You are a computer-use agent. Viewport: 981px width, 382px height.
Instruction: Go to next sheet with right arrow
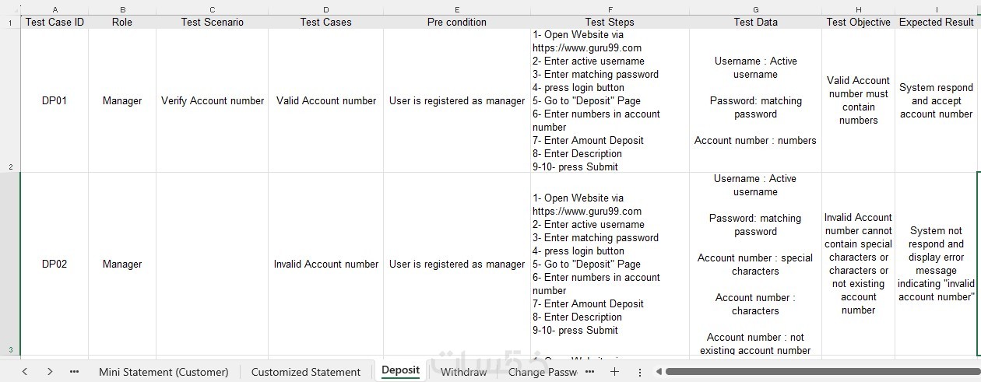[x=50, y=372]
